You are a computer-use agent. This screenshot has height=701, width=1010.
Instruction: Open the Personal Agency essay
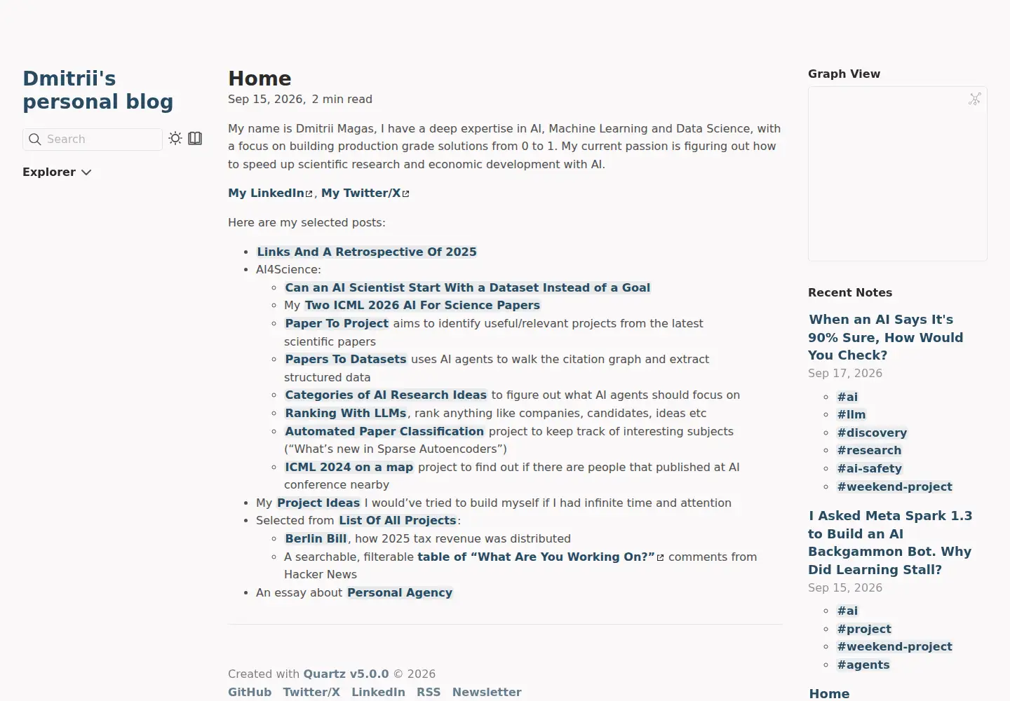(x=400, y=592)
